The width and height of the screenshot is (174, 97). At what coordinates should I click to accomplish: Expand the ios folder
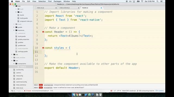click(x=12, y=54)
